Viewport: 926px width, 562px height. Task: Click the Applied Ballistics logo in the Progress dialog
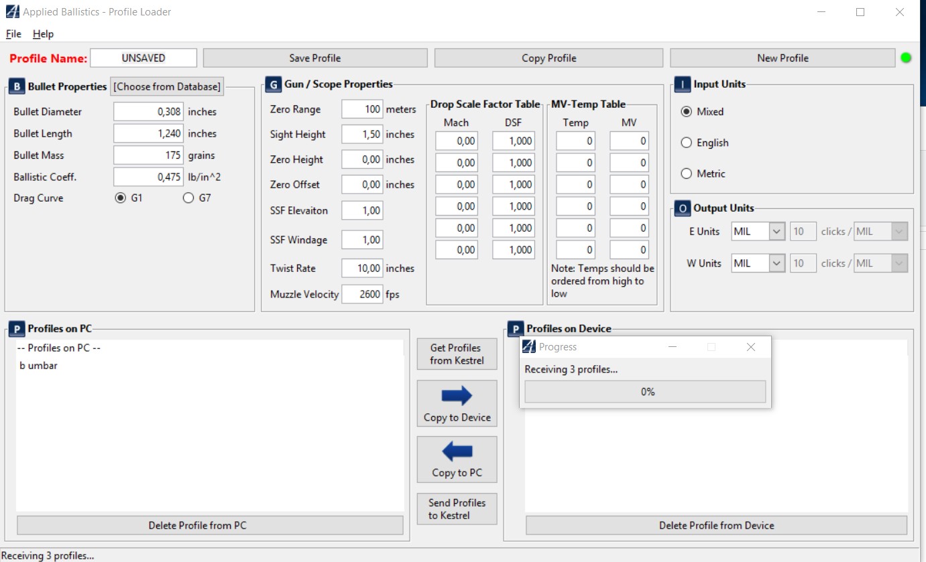[529, 346]
